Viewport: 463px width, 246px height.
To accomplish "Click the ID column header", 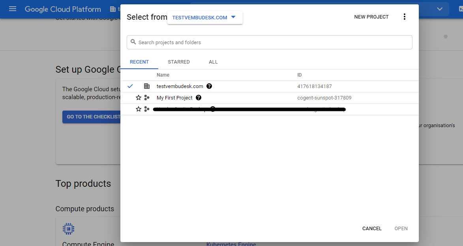I will point(300,75).
